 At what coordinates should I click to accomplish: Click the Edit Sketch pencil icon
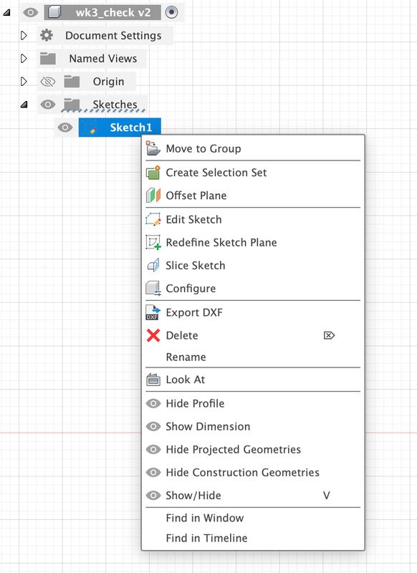click(153, 219)
